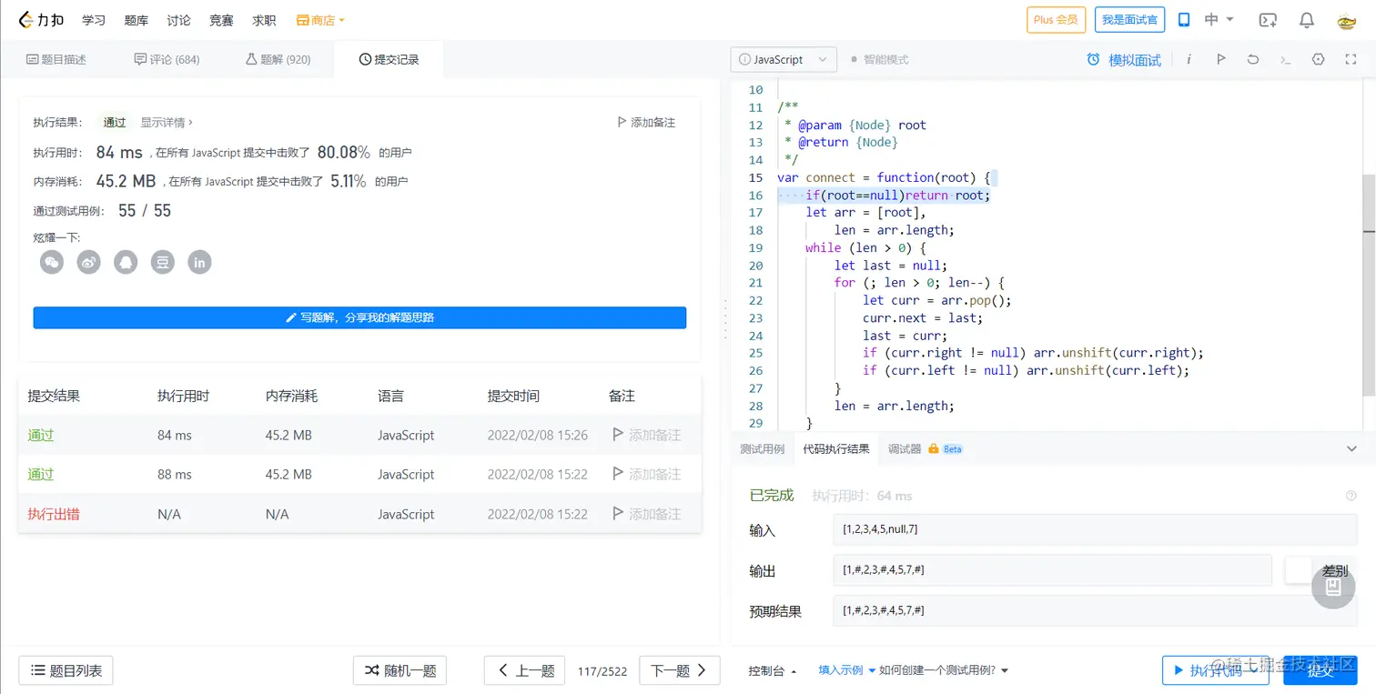The height and width of the screenshot is (694, 1376).
Task: Switch to the 评论 (684) tab
Action: coord(167,60)
